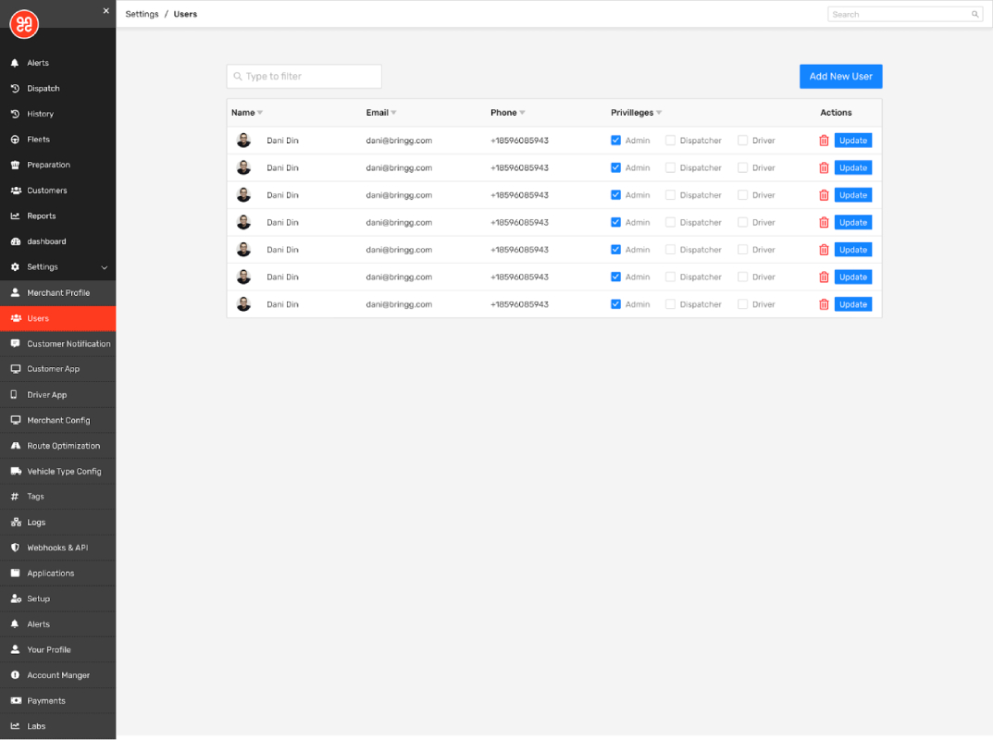The width and height of the screenshot is (993, 740).
Task: Toggle Admin checkbox in the second user row
Action: 615,167
